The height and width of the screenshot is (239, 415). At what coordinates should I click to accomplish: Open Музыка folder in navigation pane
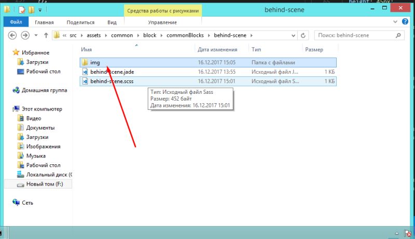click(36, 156)
